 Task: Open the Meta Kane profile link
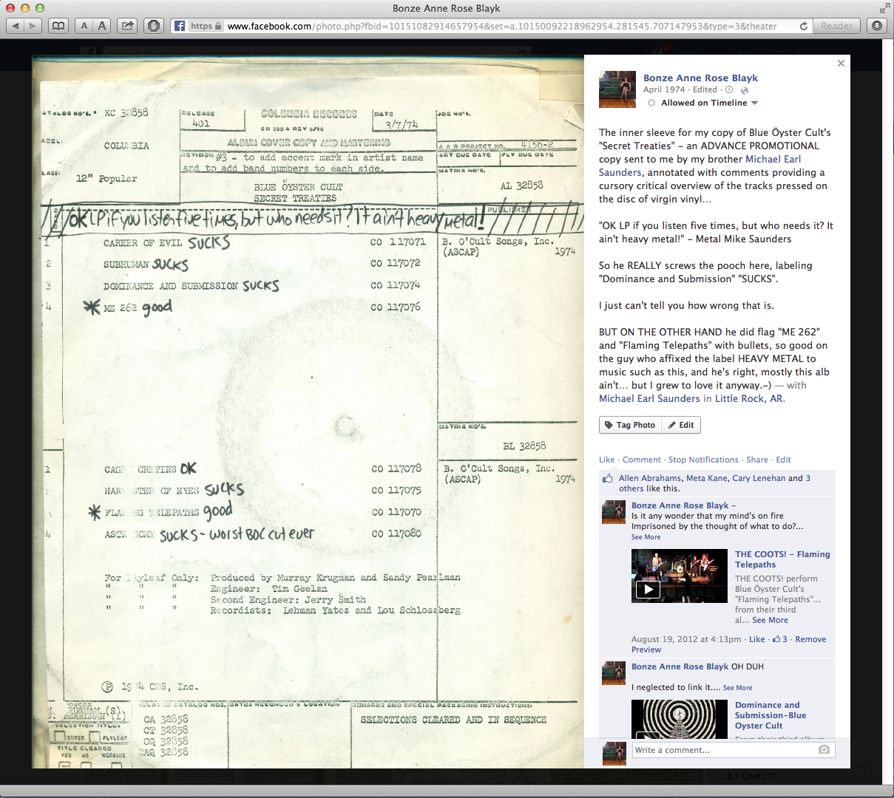pyautogui.click(x=707, y=478)
